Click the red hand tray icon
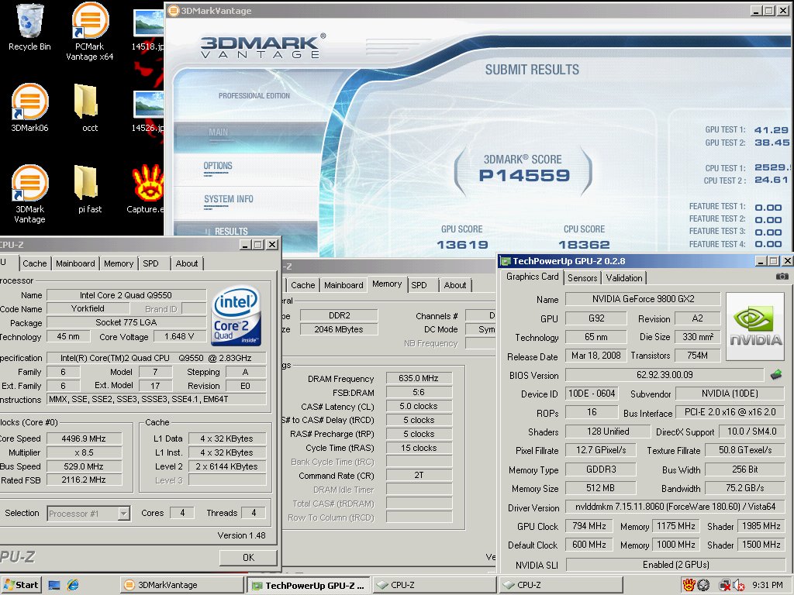 pyautogui.click(x=689, y=585)
